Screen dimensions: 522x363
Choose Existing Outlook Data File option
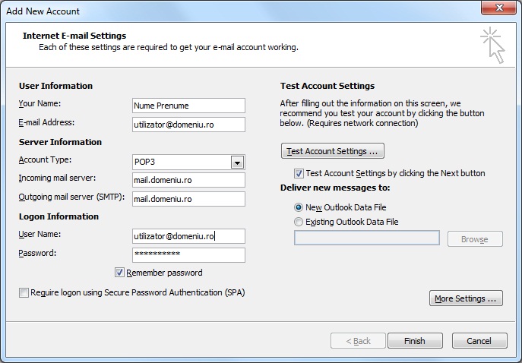pyautogui.click(x=299, y=222)
